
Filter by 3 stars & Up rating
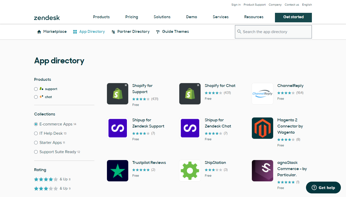click(52, 189)
